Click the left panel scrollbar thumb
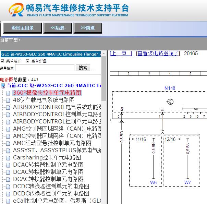Screen dimensions: 207x204 pyautogui.click(x=103, y=79)
